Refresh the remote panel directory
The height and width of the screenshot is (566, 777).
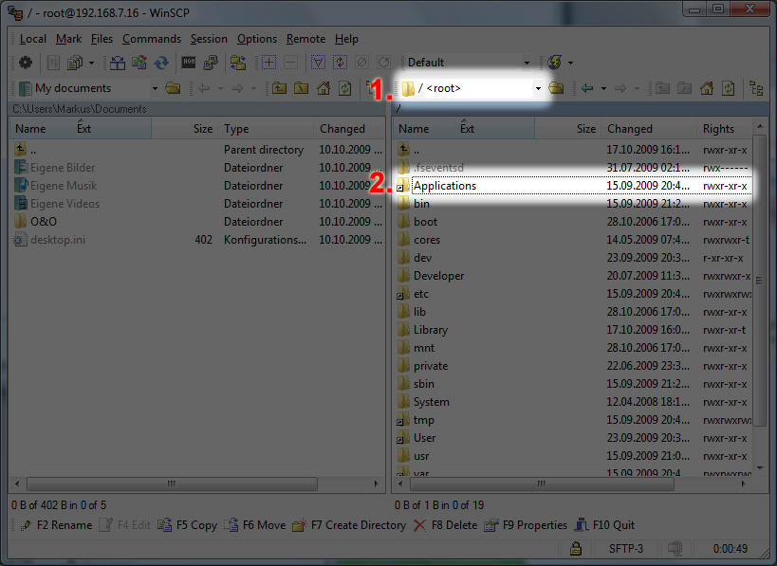(729, 88)
